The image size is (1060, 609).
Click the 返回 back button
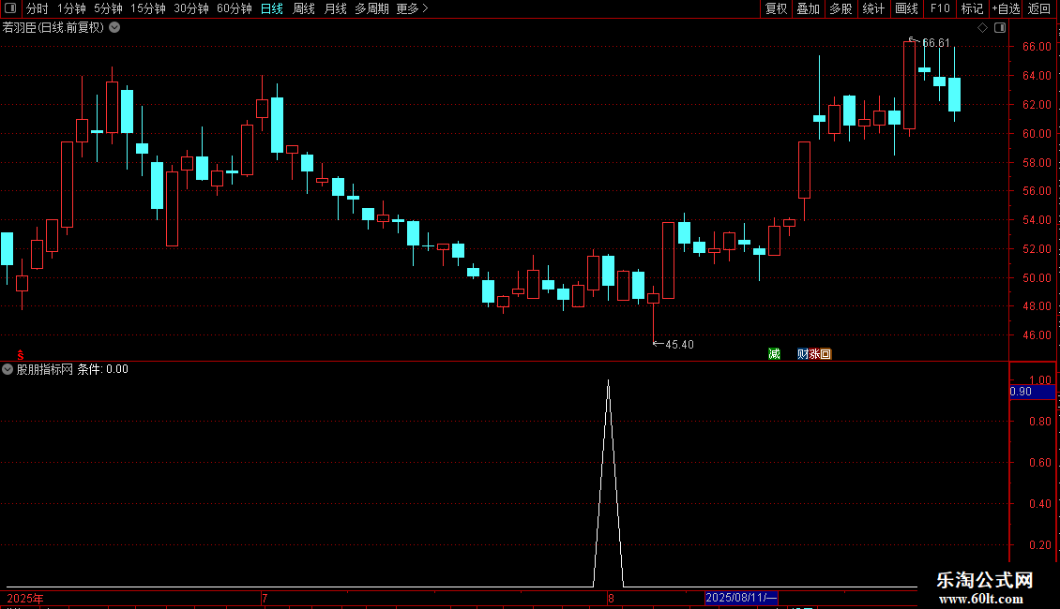pos(1039,8)
